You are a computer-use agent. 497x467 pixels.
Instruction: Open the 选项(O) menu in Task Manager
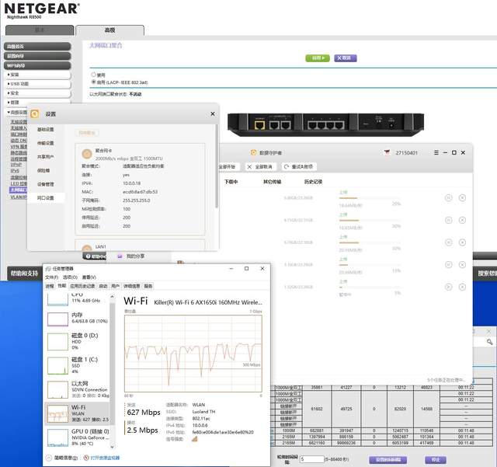click(70, 277)
